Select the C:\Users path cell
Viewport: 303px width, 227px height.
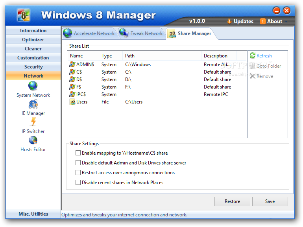point(134,102)
